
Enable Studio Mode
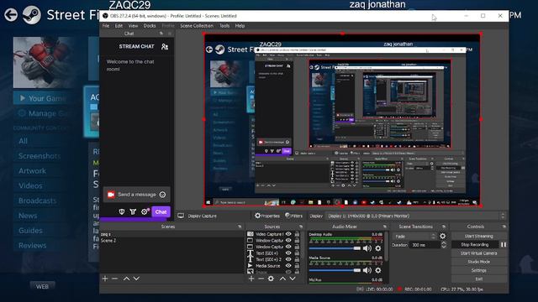coord(478,262)
